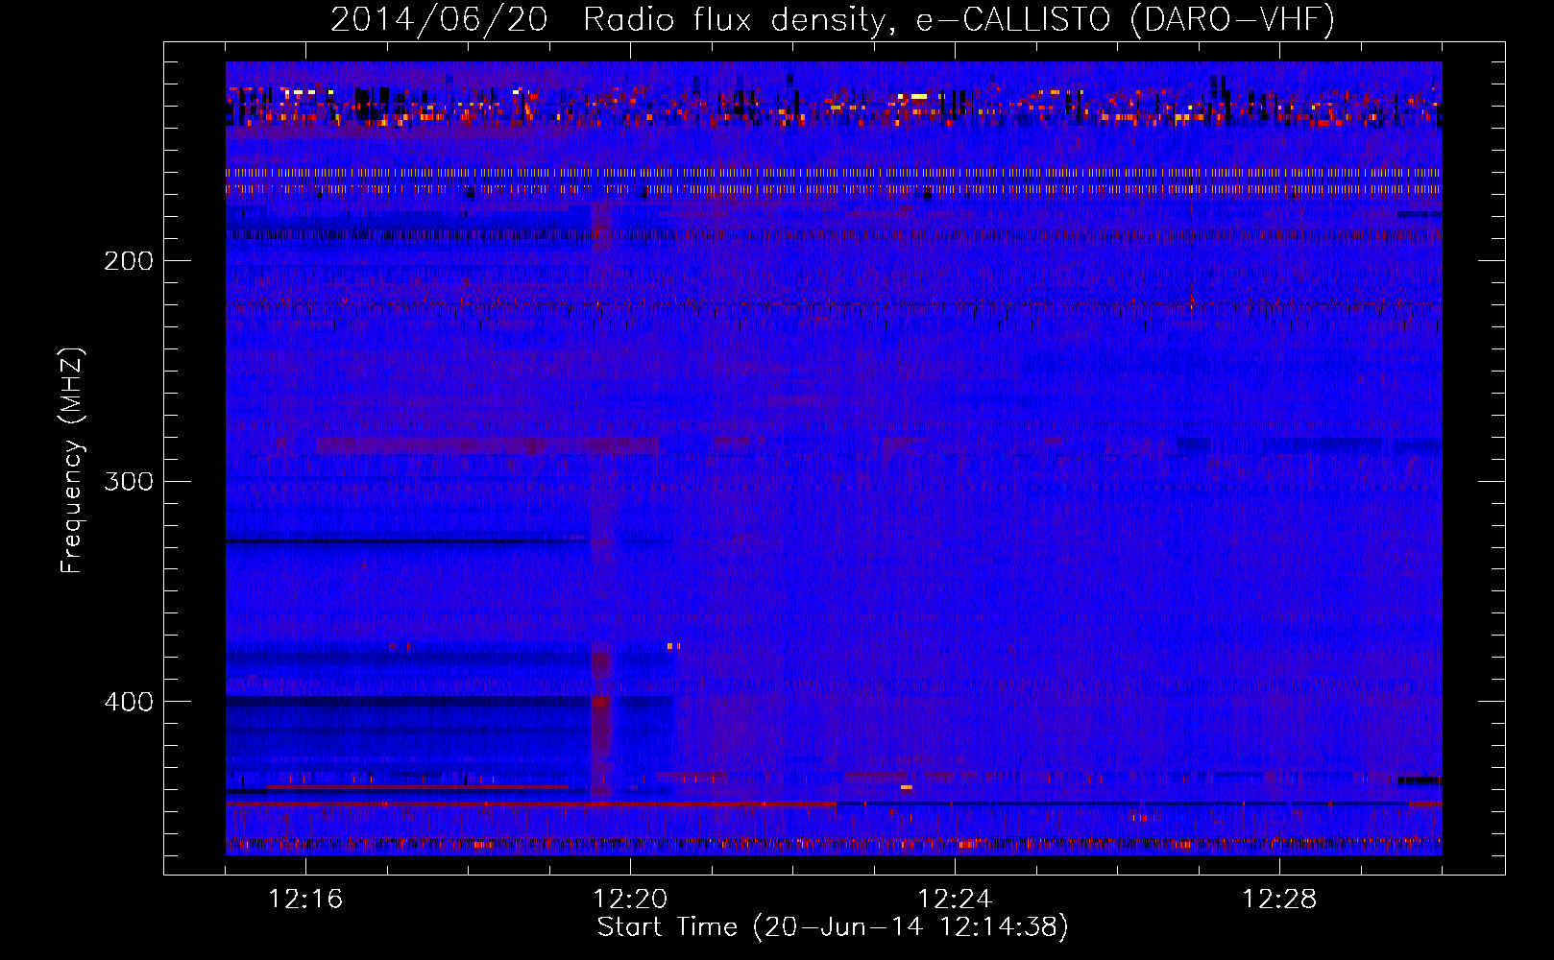Click the plot title 'Radio flux density, e-CALLISTO (DARO-VHF)'
This screenshot has height=960, width=1554.
pos(959,19)
